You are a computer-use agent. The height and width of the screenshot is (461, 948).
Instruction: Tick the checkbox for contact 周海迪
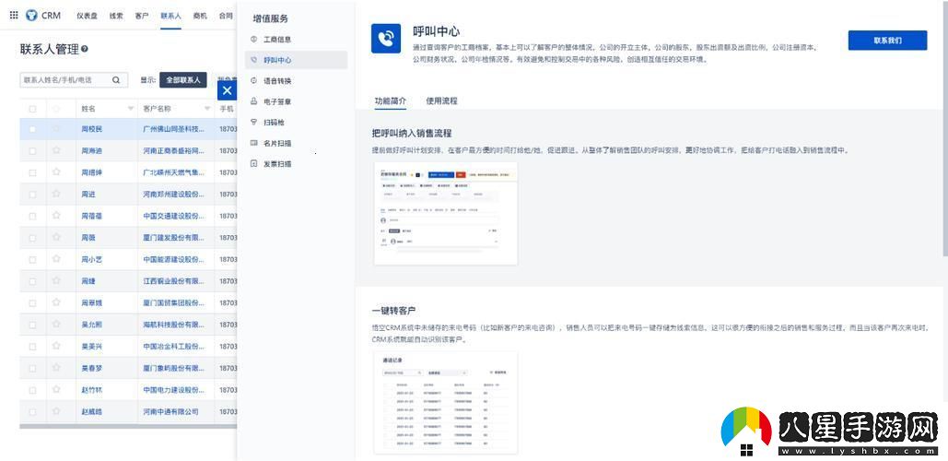click(x=32, y=150)
